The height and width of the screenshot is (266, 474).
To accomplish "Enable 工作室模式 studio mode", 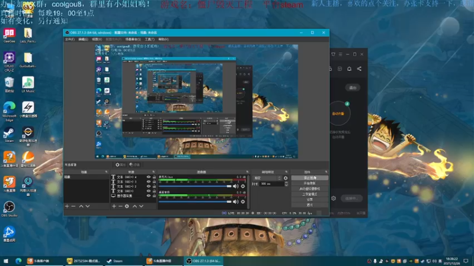I will [x=309, y=194].
